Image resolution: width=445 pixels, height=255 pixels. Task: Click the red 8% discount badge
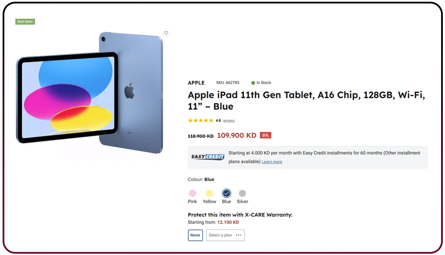coord(265,136)
